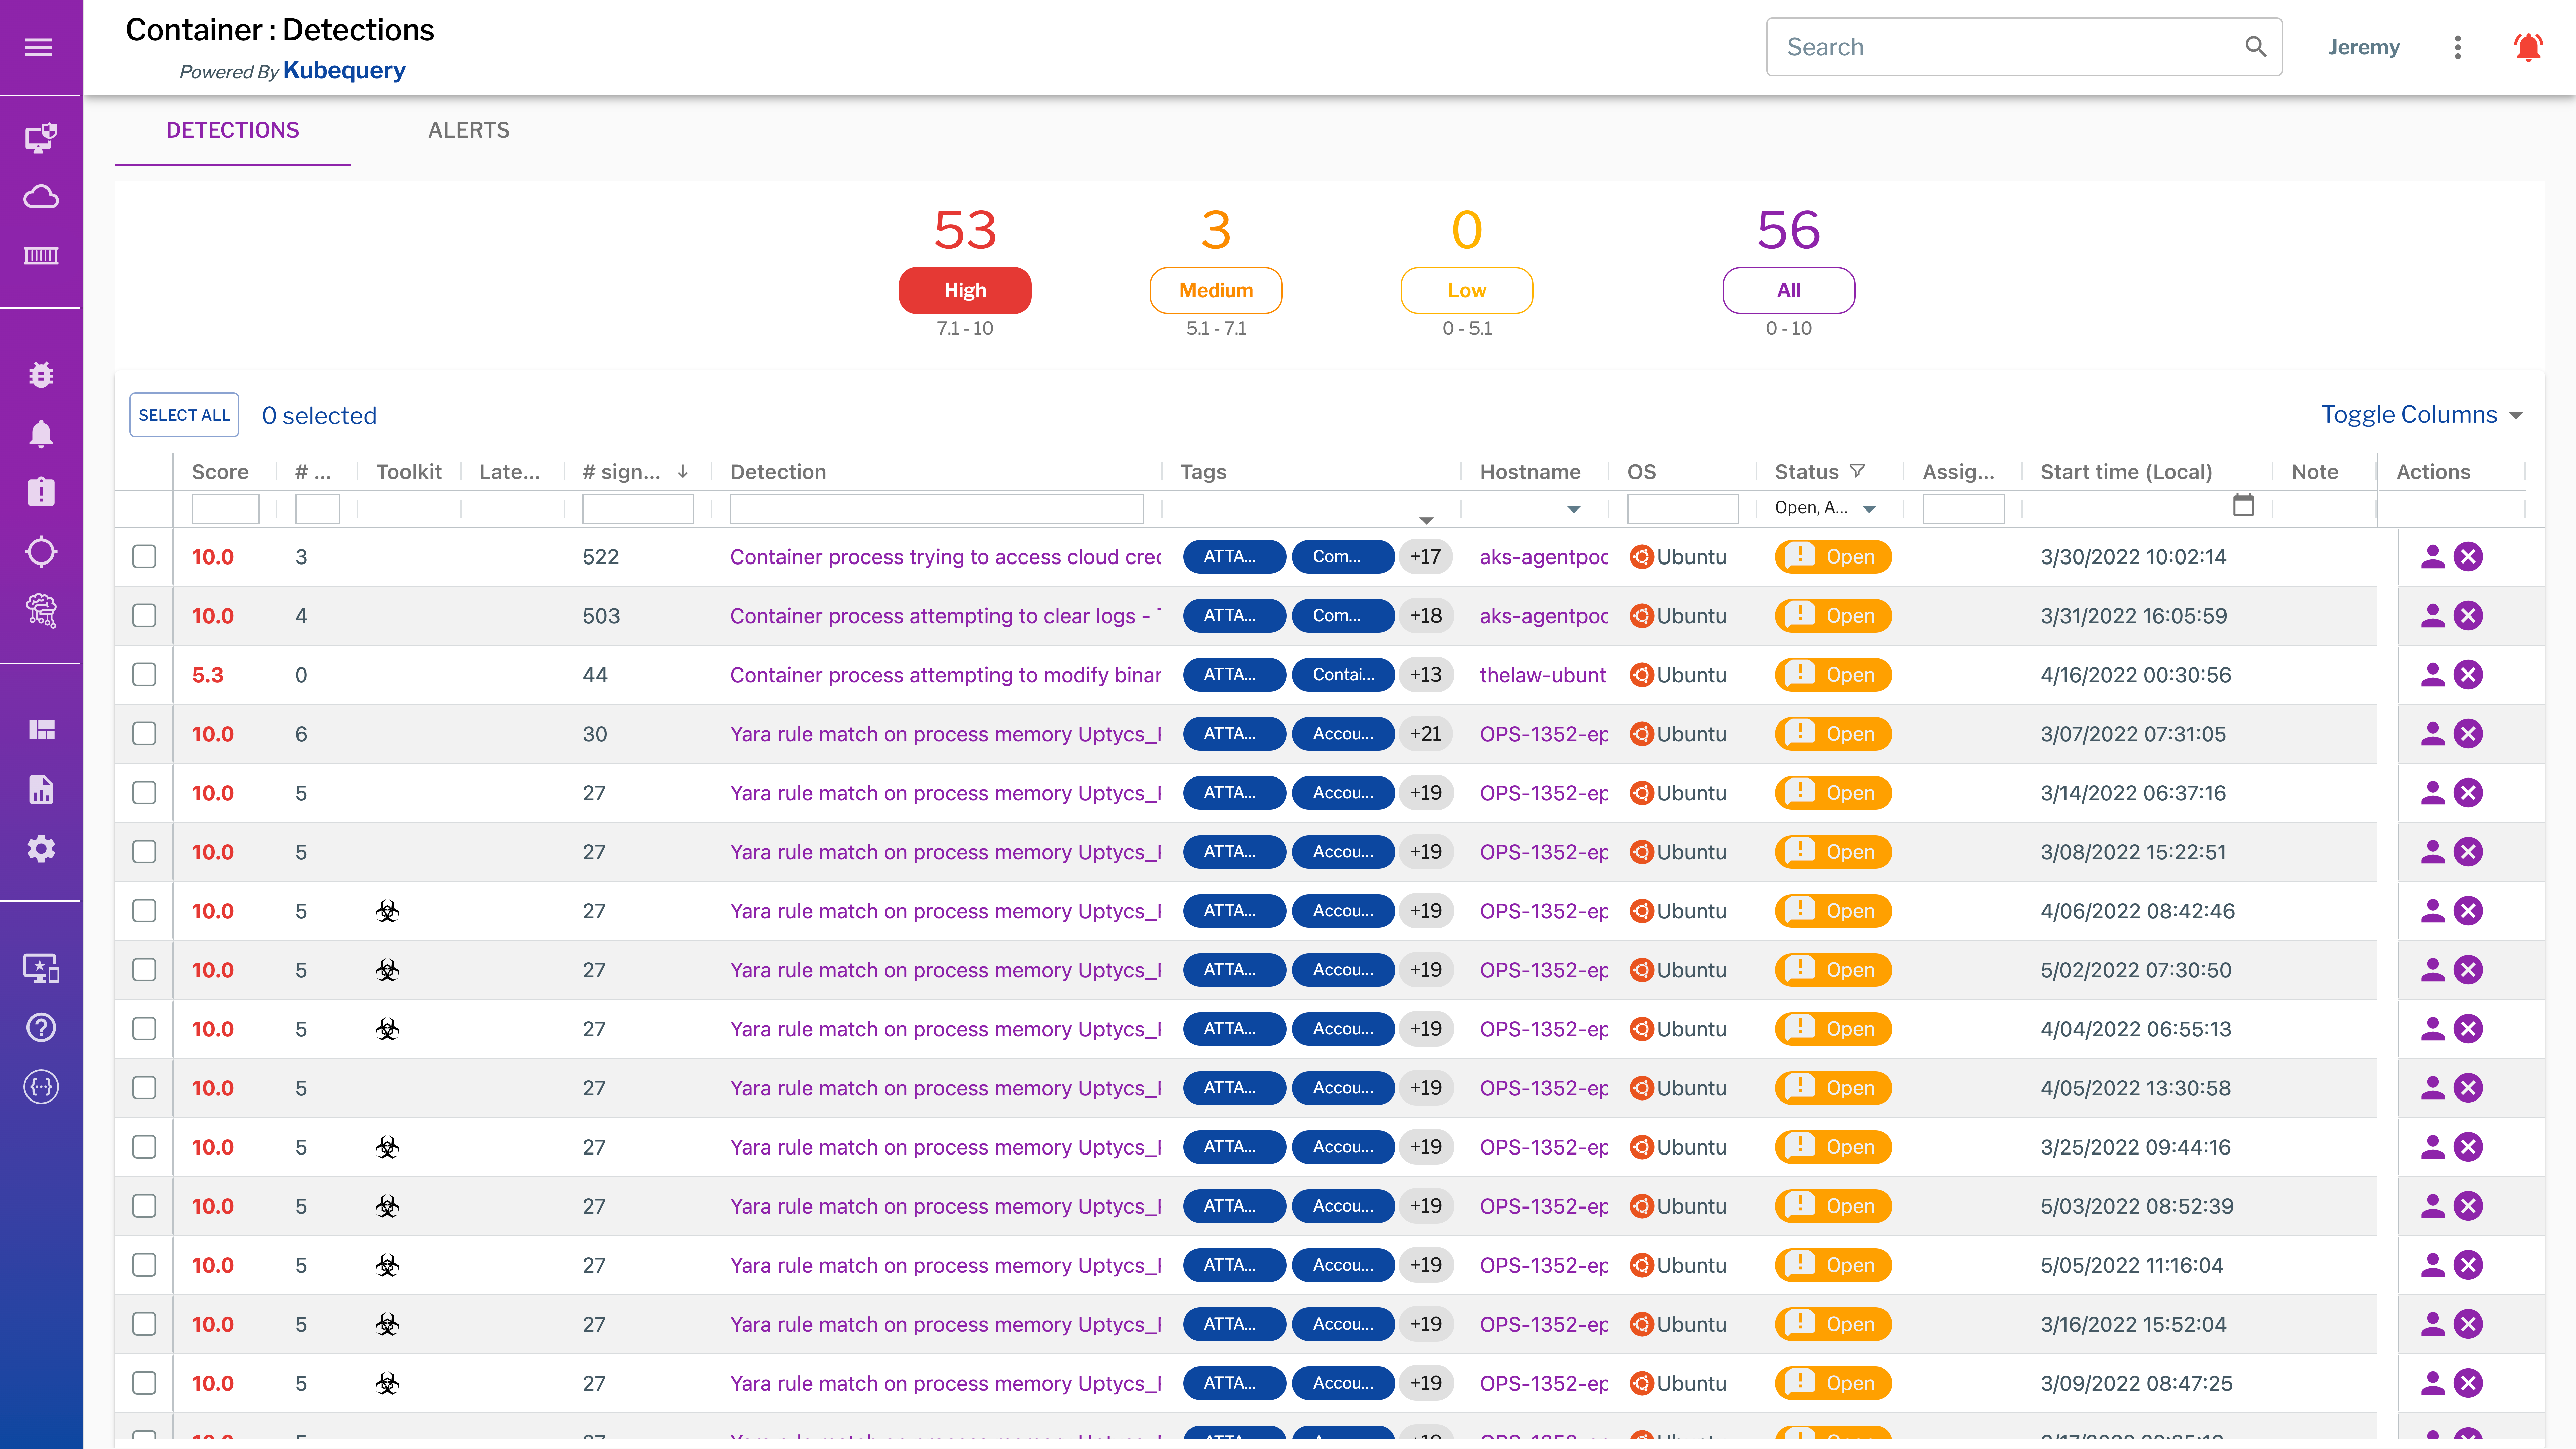Viewport: 2576px width, 1449px height.
Task: Check the row started 3/08/2022 15:22:51
Action: (x=144, y=852)
